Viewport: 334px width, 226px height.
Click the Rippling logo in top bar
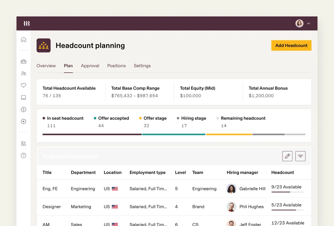click(x=27, y=23)
